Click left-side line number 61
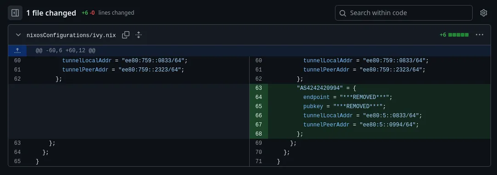This screenshot has height=175, width=497. [17, 70]
